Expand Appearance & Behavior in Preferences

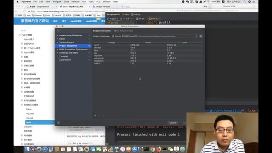(x=57, y=35)
